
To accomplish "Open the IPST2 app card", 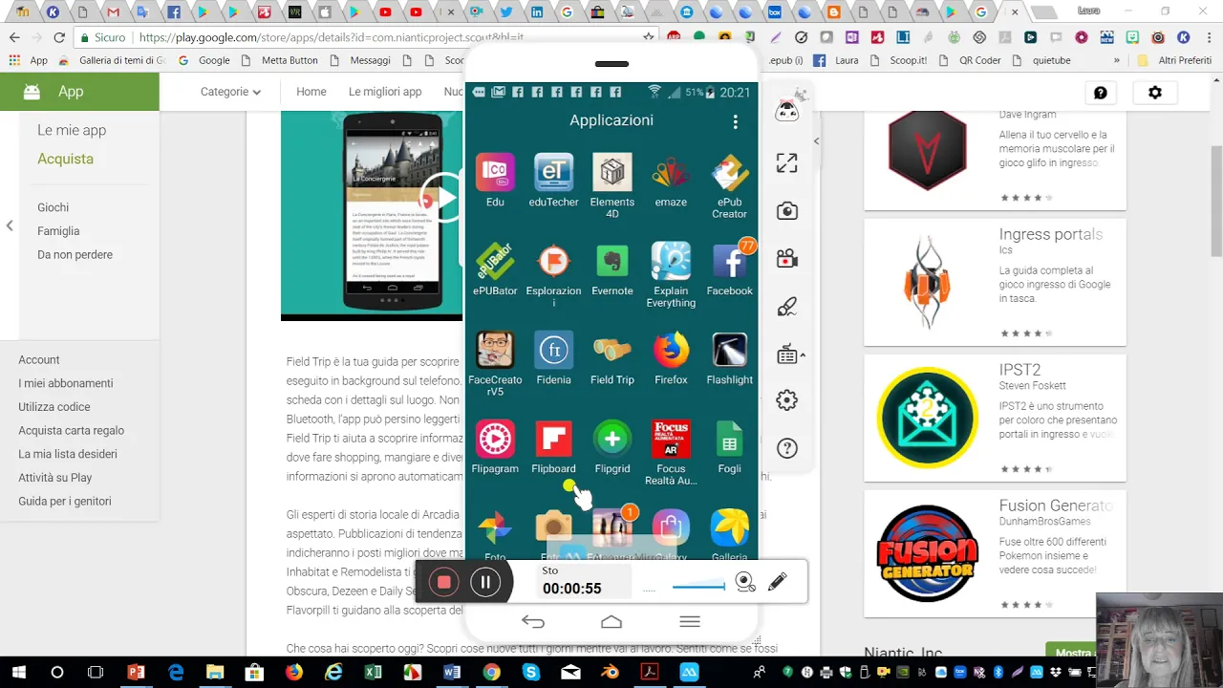I will [995, 418].
